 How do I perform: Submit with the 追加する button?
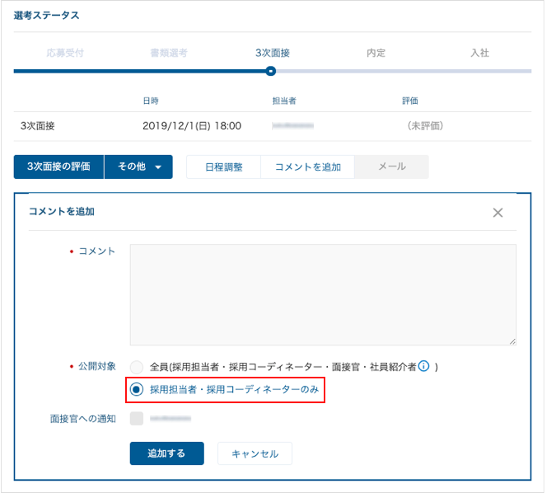tap(167, 453)
